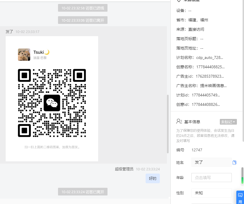The image size is (244, 204).
Task: Click the 年龄 field label
Action: [x=180, y=178]
